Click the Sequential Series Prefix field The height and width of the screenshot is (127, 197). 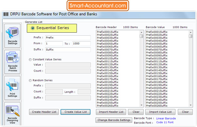coord(68,38)
